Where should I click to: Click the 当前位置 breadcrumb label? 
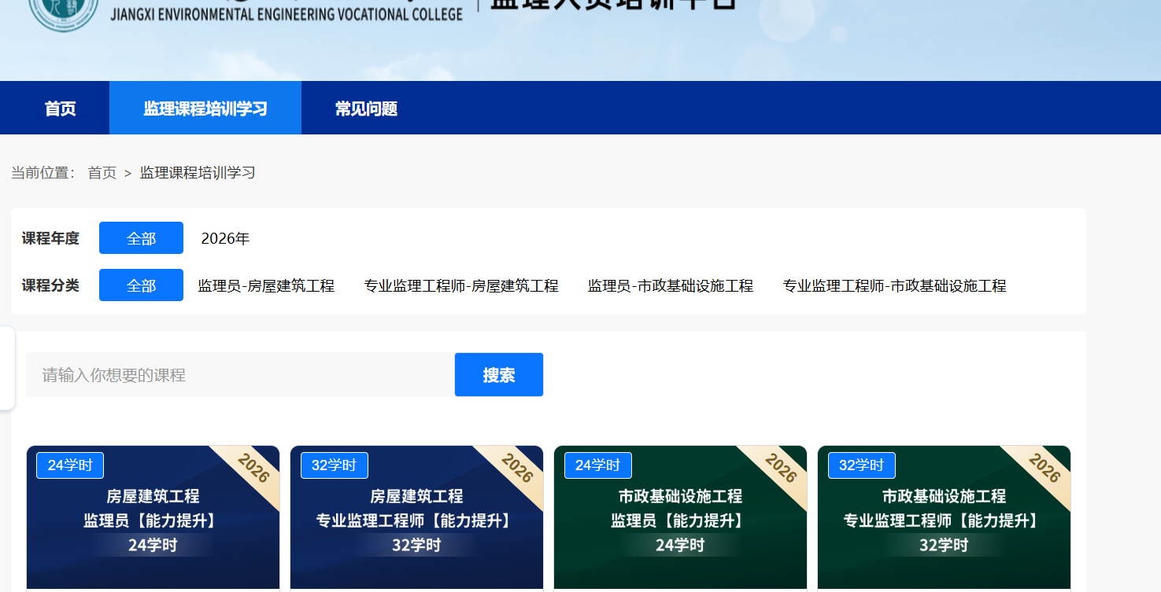43,173
